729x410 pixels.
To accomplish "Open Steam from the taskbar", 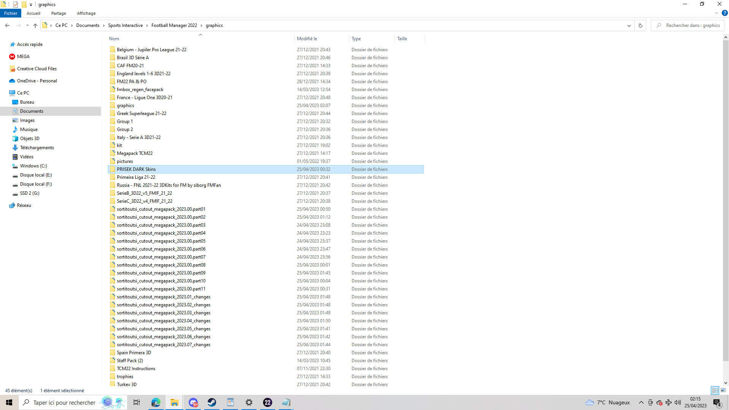I will tap(212, 402).
